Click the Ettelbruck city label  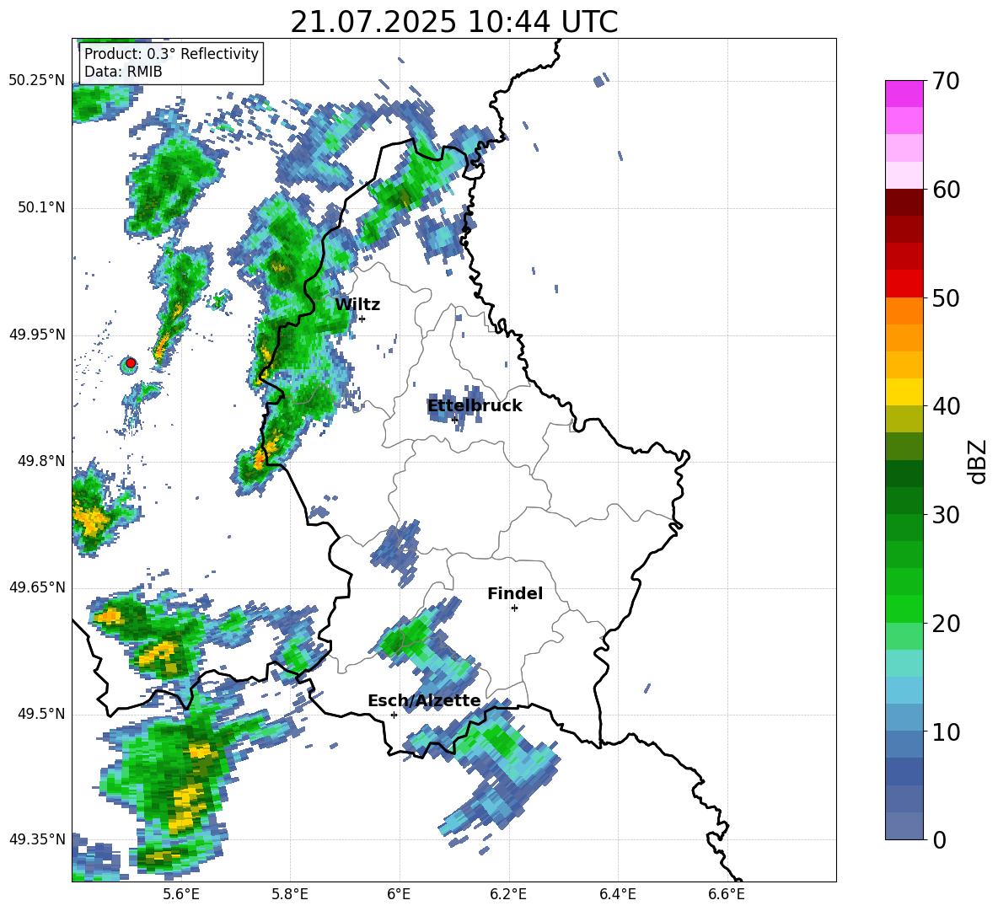(x=475, y=406)
